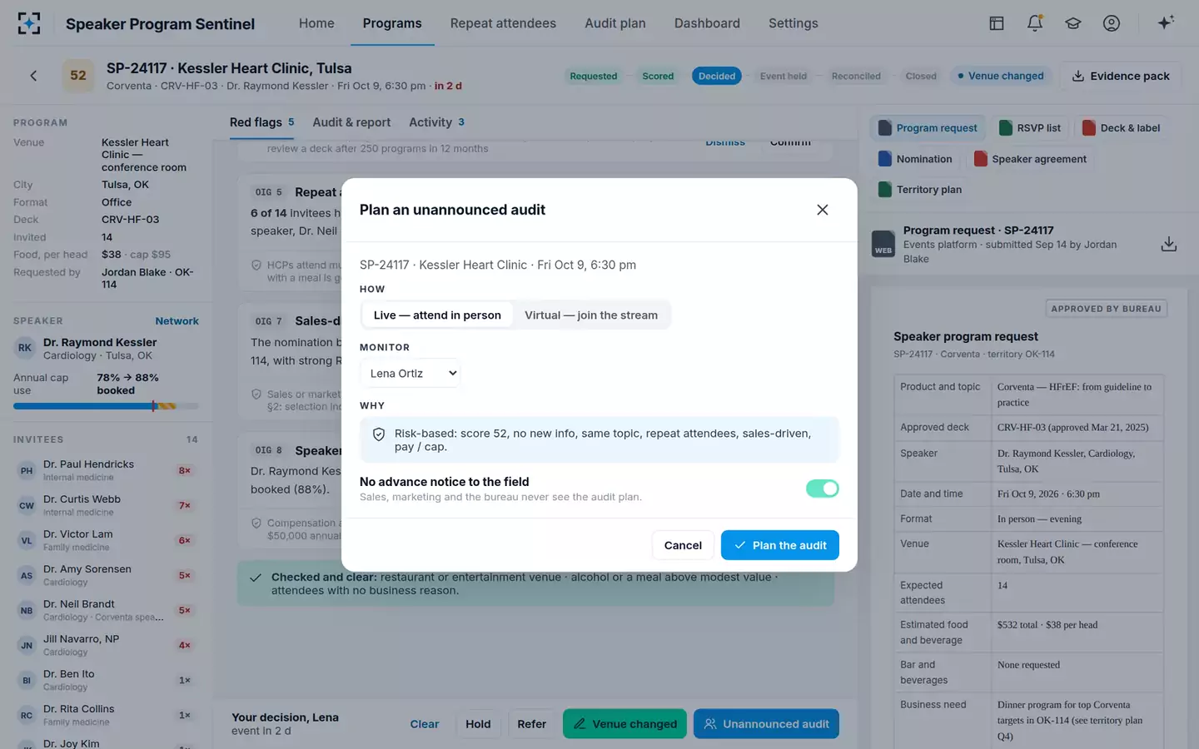1199x749 pixels.
Task: Open the Program request document chip
Action: (928, 128)
